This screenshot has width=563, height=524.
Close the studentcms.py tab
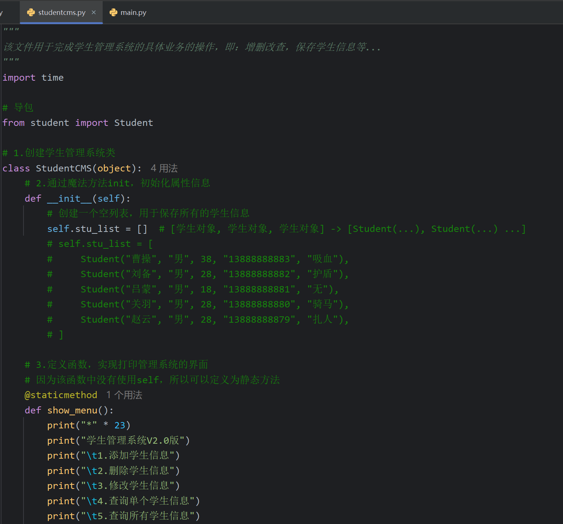[94, 12]
